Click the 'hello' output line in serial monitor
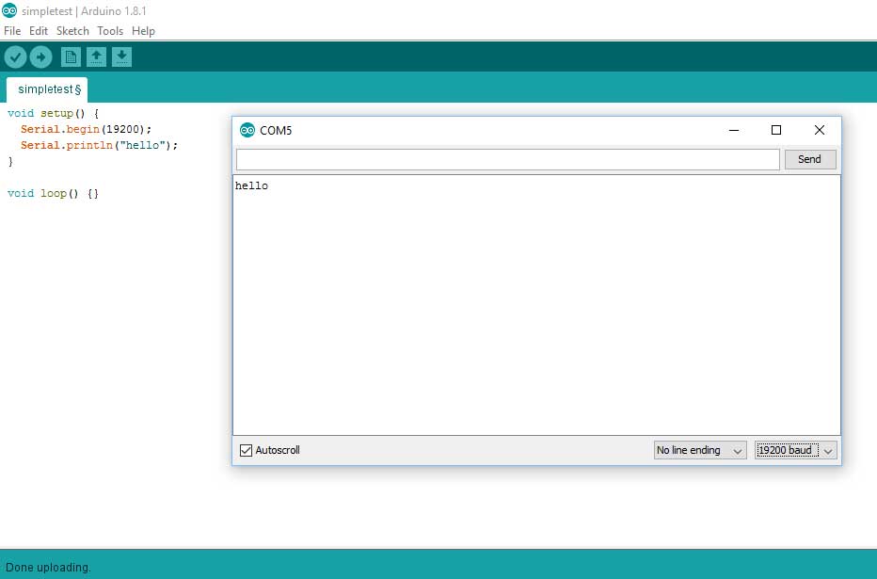The image size is (877, 579). tap(251, 185)
